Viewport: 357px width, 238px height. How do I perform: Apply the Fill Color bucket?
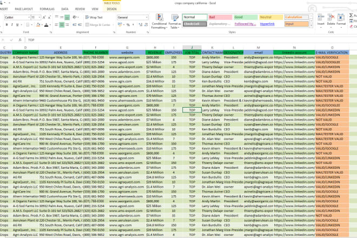coord(38,24)
